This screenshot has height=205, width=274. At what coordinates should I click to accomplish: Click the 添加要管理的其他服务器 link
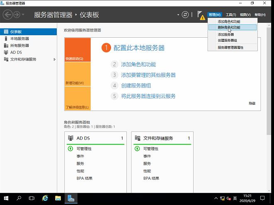[148, 75]
